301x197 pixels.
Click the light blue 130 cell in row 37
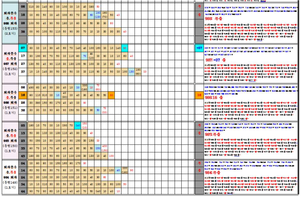[131, 72]
